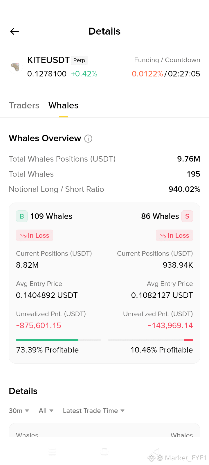Tap the 940.02% long/short ratio value
The height and width of the screenshot is (465, 209).
[184, 189]
